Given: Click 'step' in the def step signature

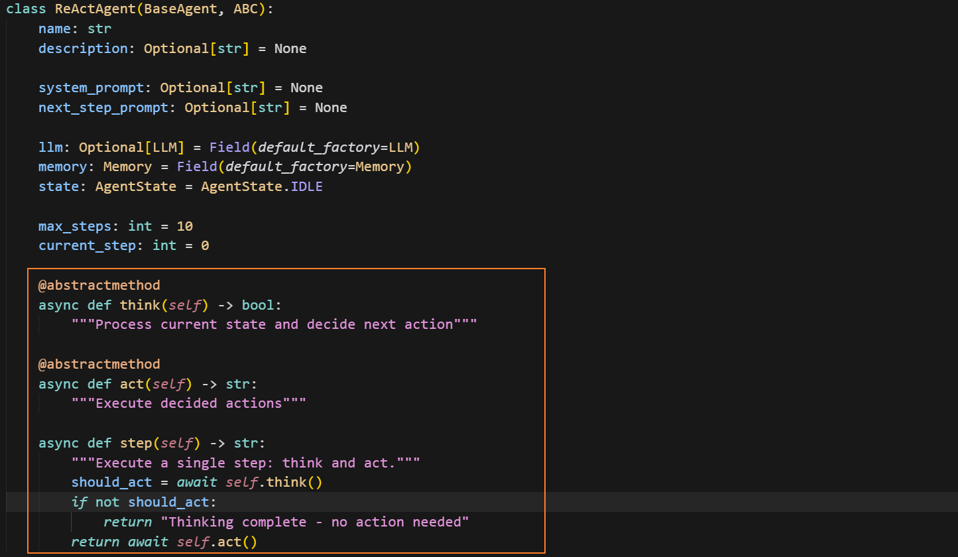Looking at the screenshot, I should pos(136,443).
